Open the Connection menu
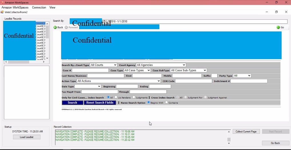This screenshot has height=150, width=291. pyautogui.click(x=39, y=7)
